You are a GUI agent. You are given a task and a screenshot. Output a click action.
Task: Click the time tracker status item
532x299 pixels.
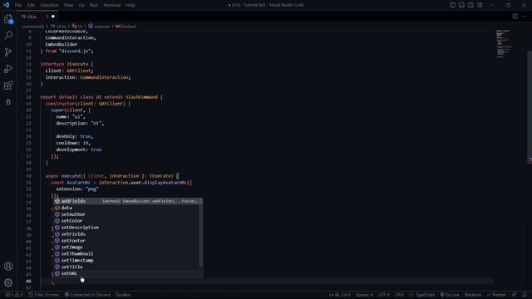44,295
